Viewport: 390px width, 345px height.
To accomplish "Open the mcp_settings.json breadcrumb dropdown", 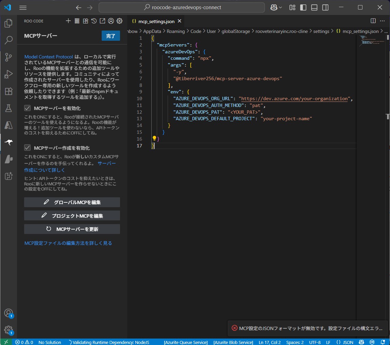I will coord(357,31).
